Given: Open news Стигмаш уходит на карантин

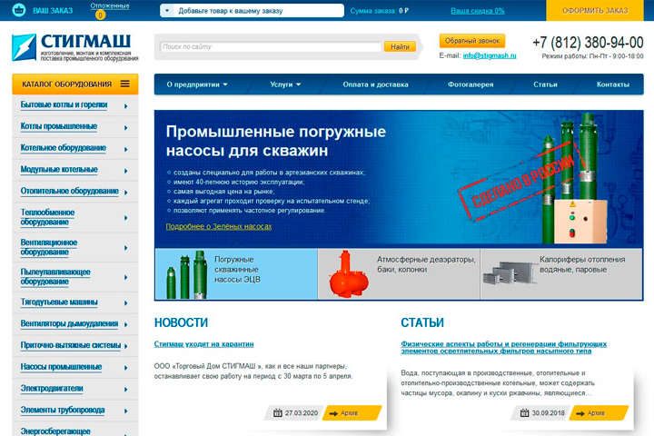Looking at the screenshot, I should [x=204, y=344].
